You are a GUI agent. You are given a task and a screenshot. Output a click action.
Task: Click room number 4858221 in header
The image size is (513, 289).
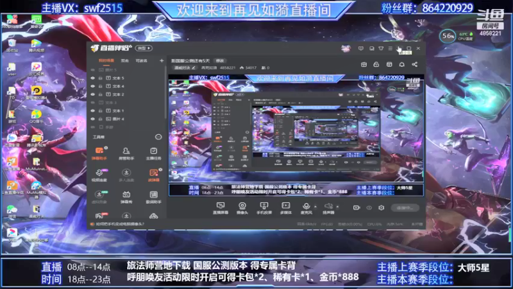[228, 68]
